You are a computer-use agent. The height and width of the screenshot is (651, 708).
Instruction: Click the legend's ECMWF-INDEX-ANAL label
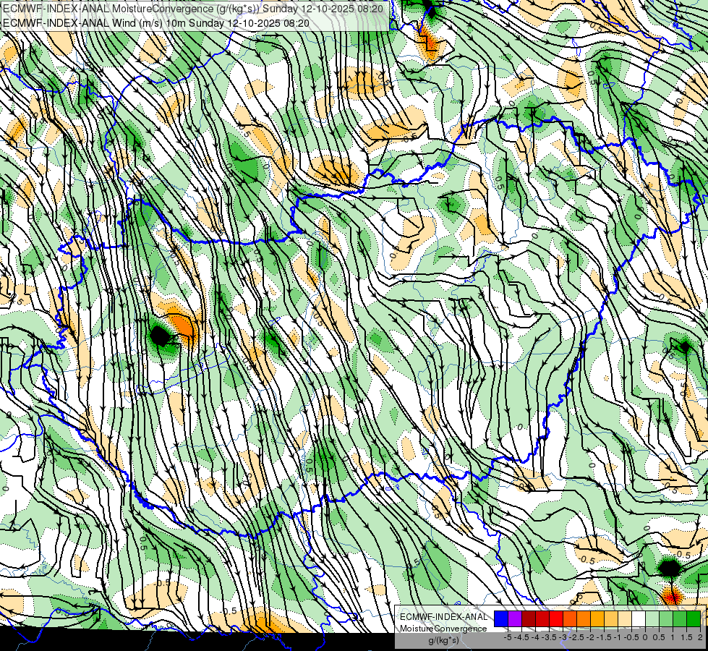(444, 617)
